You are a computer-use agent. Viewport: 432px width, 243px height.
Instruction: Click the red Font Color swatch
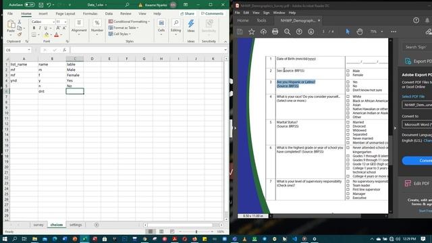[x=56, y=34]
